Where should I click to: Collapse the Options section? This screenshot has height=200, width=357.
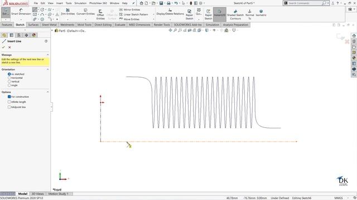pos(47,92)
